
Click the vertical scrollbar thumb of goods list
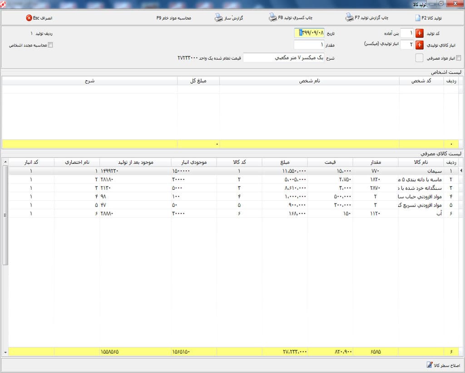pyautogui.click(x=5, y=215)
